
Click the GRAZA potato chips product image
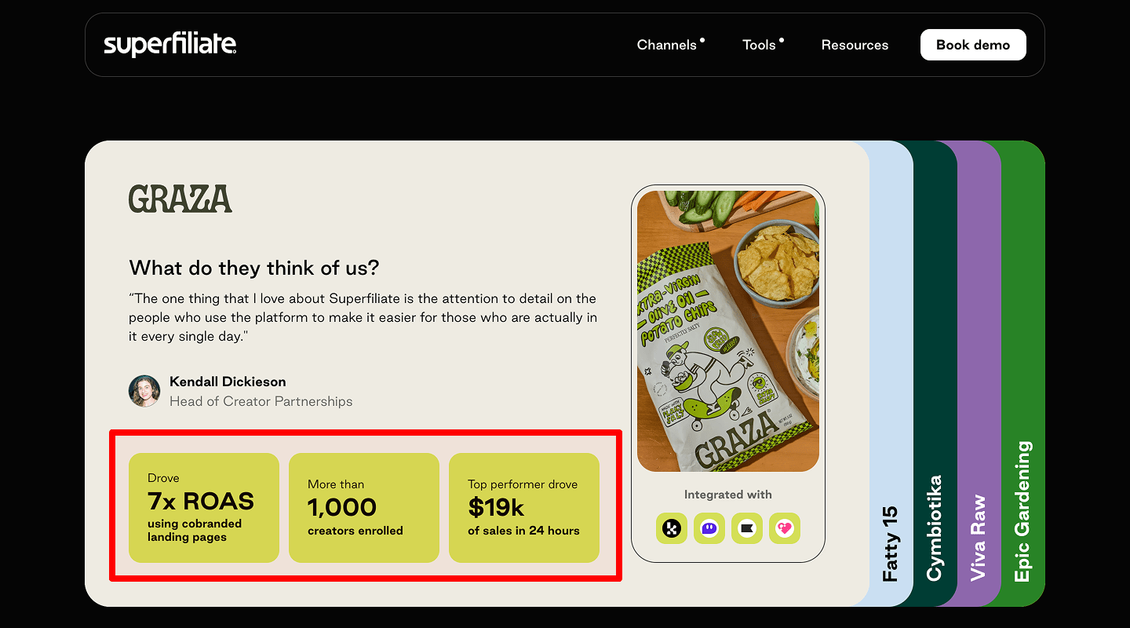[727, 330]
